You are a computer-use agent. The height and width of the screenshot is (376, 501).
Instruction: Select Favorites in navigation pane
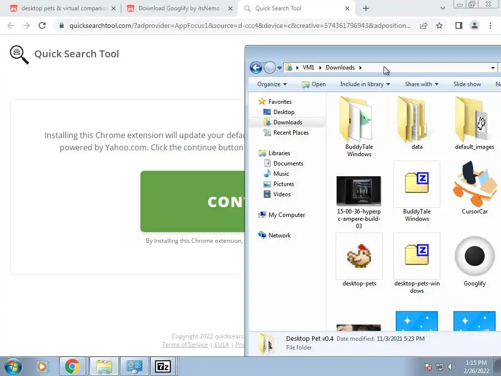[280, 102]
